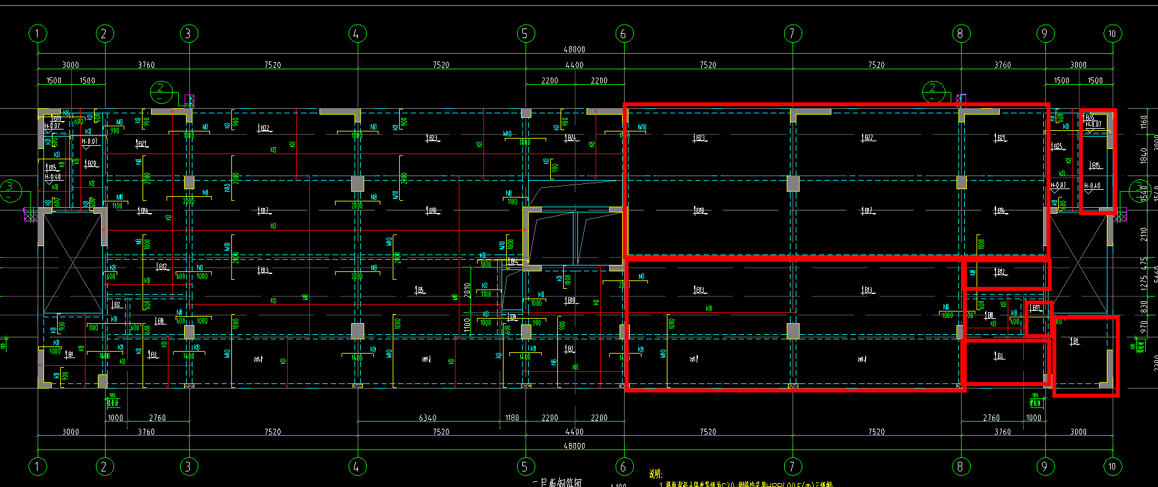Select the vertical 2010 dimension text
The height and width of the screenshot is (487, 1158).
coord(467,290)
